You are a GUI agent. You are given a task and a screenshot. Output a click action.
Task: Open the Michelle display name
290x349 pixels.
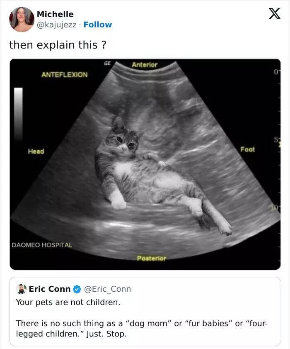point(55,14)
